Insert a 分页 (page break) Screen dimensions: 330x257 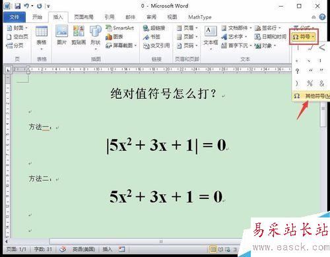click(x=15, y=45)
